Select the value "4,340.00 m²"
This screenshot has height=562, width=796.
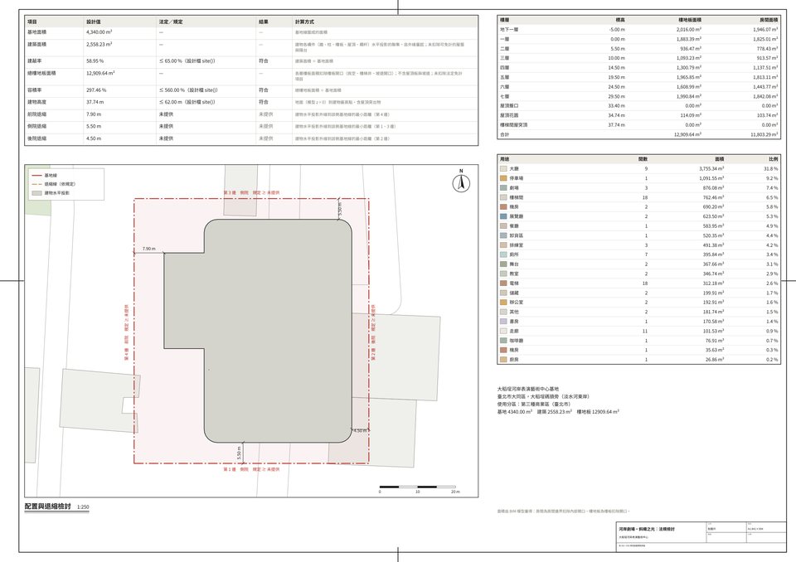pyautogui.click(x=99, y=32)
